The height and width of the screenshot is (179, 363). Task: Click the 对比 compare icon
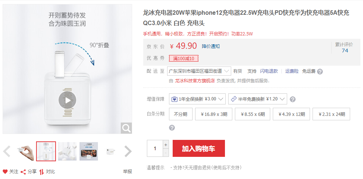42,172
